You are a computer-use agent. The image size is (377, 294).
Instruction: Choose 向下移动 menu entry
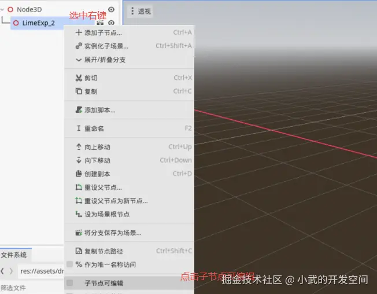(x=129, y=160)
